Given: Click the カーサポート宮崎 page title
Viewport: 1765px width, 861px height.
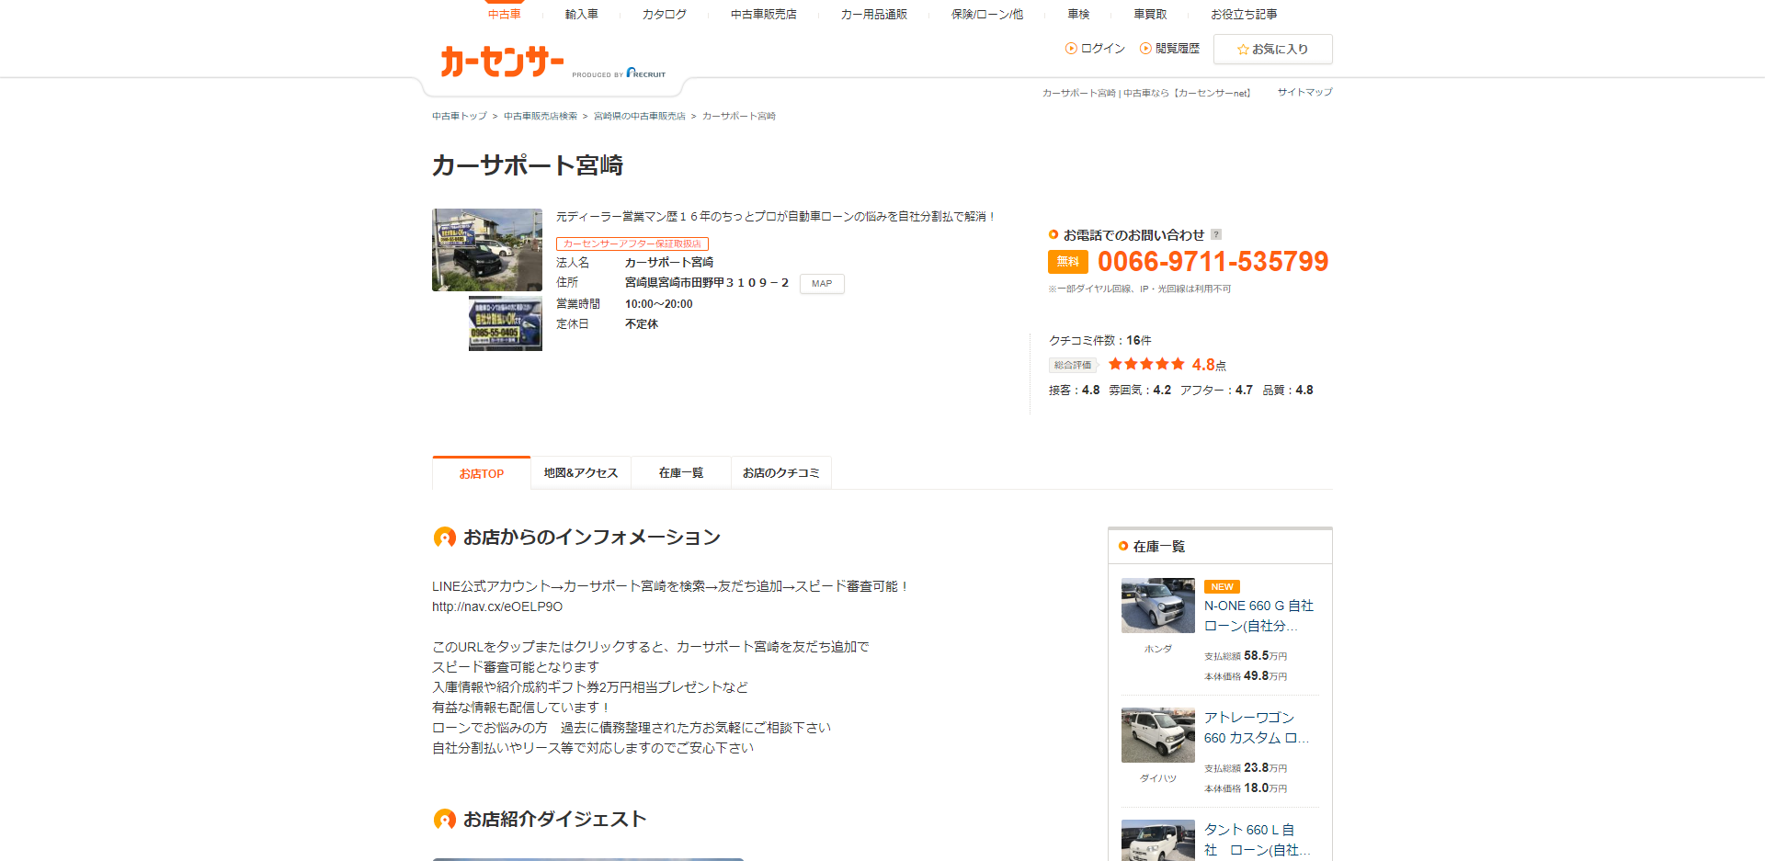Looking at the screenshot, I should (528, 165).
